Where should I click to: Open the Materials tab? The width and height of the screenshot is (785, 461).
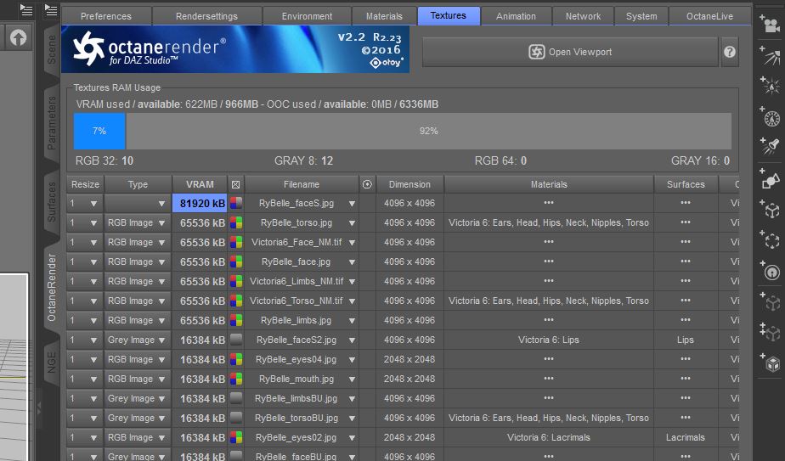pyautogui.click(x=384, y=16)
